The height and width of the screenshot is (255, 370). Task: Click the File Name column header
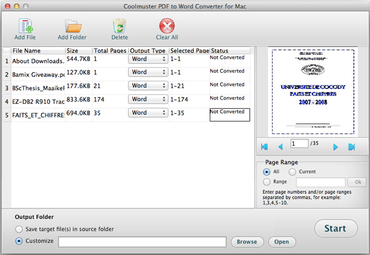[38, 51]
